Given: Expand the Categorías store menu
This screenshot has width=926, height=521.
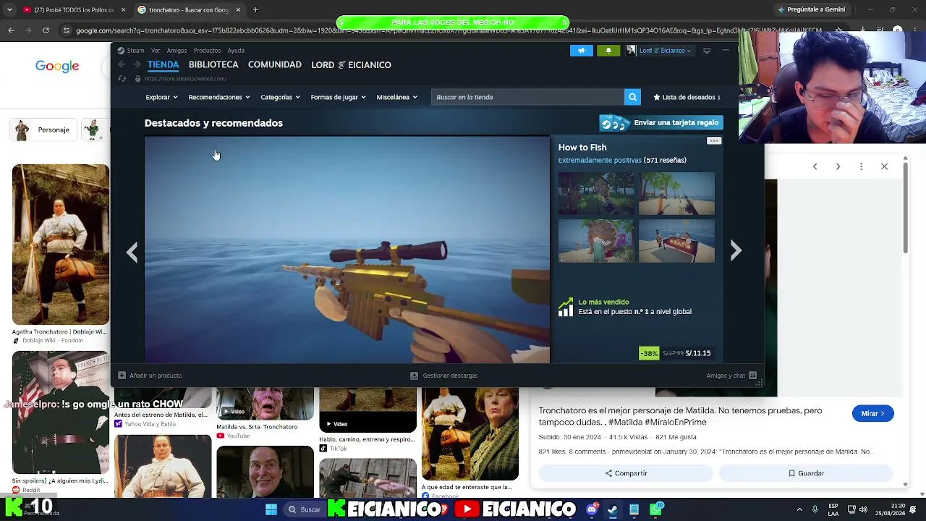Looking at the screenshot, I should pos(280,97).
